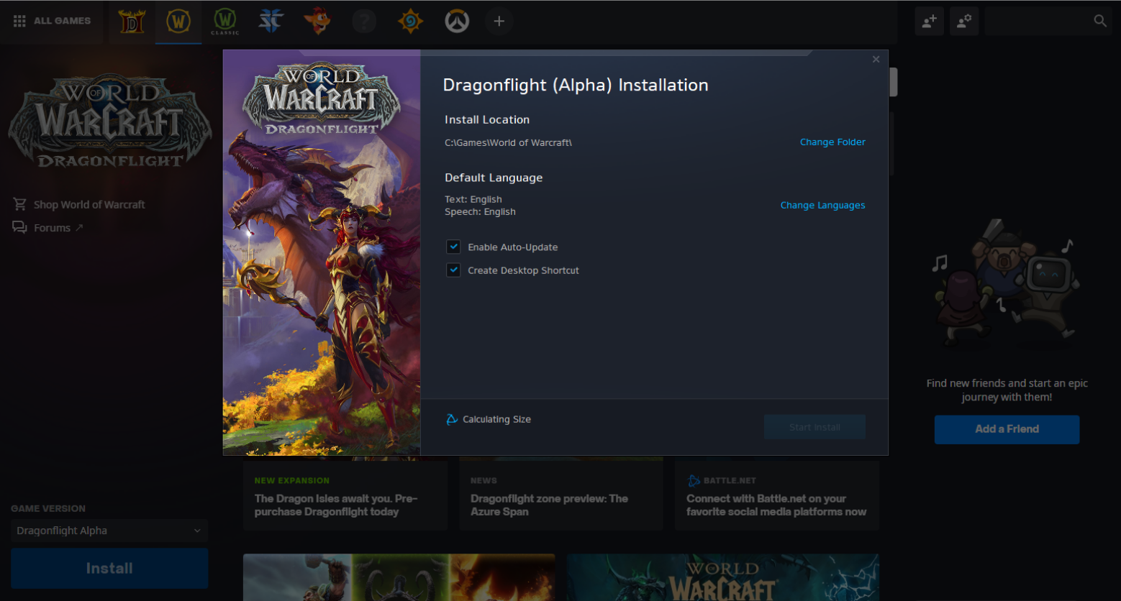Click the Dragonflight cover art in dialog
The width and height of the screenshot is (1121, 601).
(322, 252)
